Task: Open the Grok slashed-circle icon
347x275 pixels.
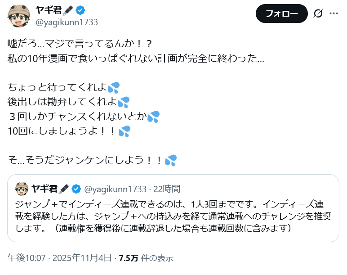Action: coord(318,14)
